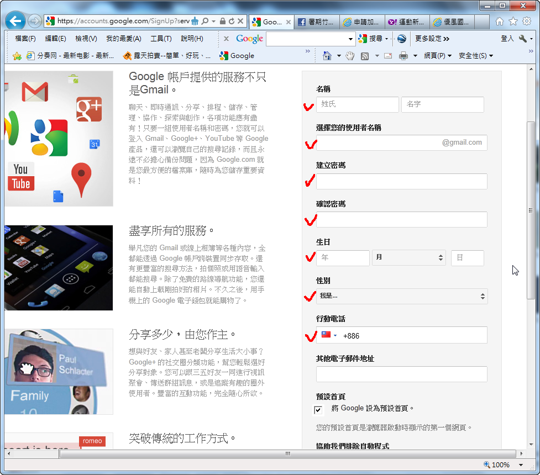540x475 pixels.
Task: Expand the feeds button dropdown arrow
Action: point(377,56)
